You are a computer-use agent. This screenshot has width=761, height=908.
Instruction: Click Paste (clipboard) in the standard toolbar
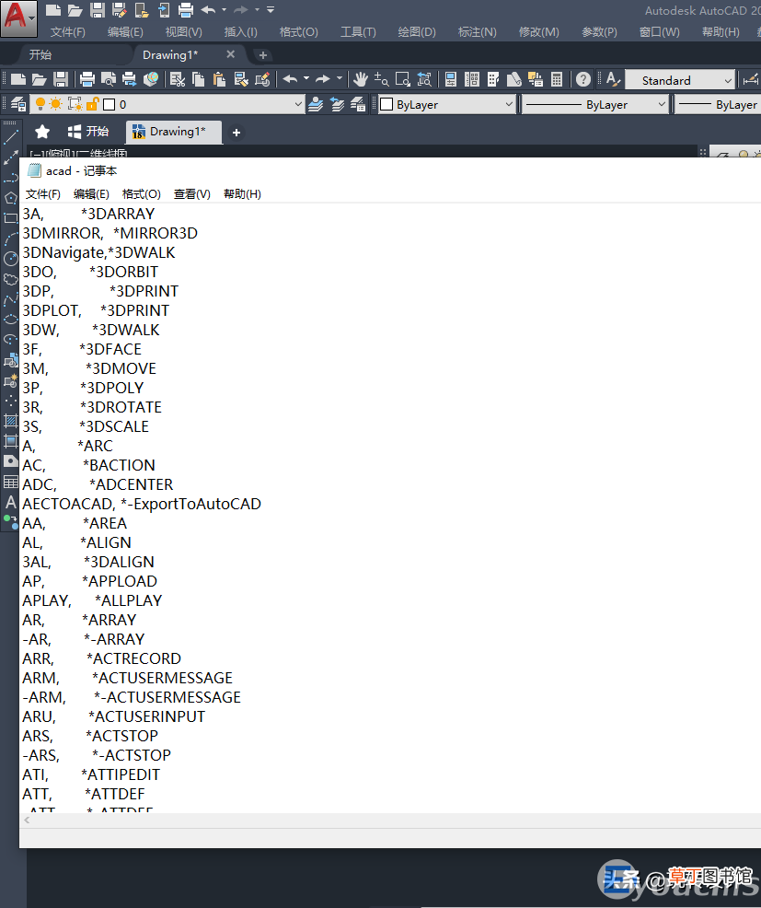(x=219, y=79)
